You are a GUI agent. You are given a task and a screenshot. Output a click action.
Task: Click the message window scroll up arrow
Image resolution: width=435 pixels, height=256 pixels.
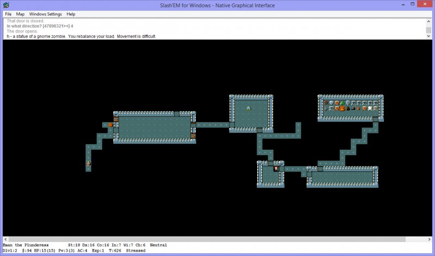[x=428, y=21]
